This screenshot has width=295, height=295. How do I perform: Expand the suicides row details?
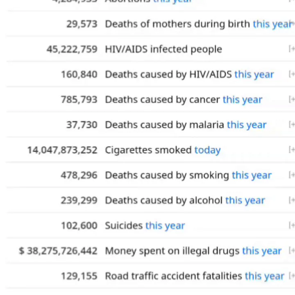click(x=292, y=225)
